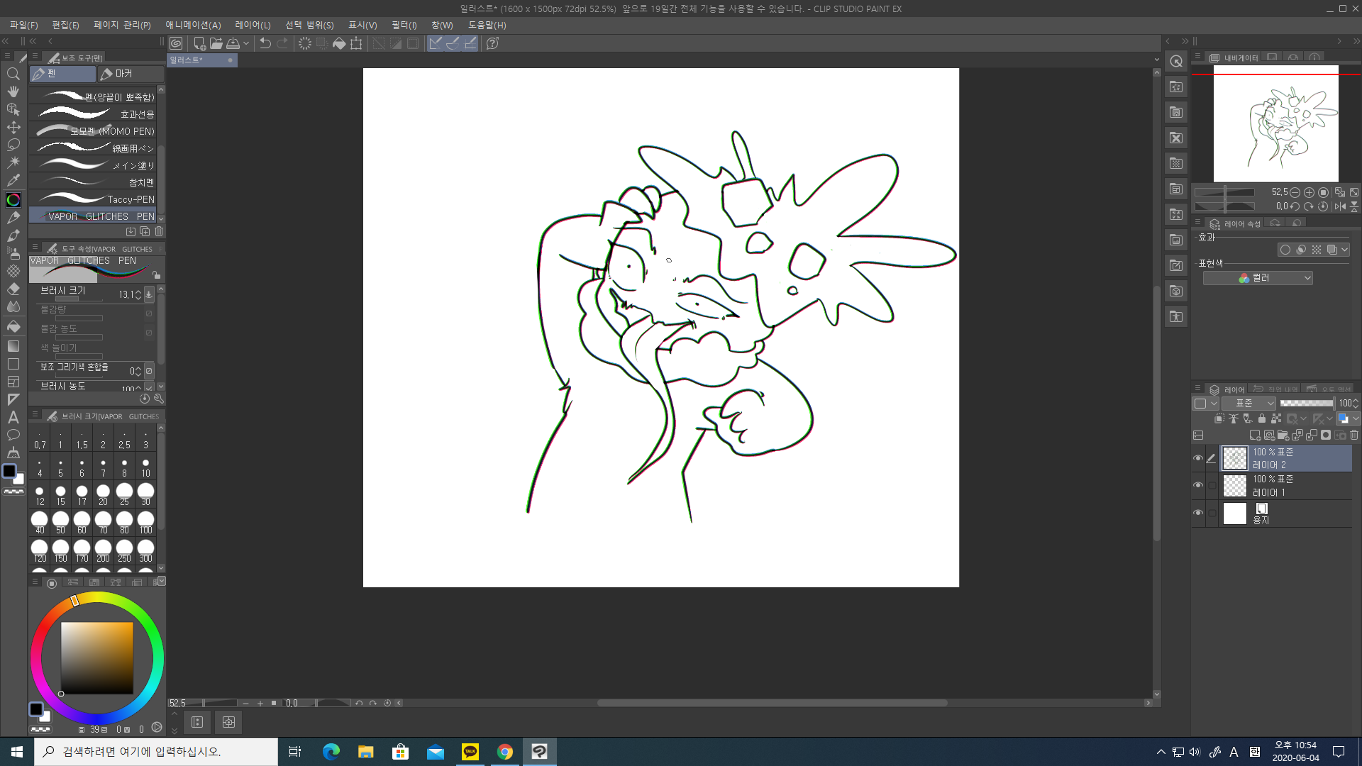Open the 레이어(L) menu

[253, 25]
